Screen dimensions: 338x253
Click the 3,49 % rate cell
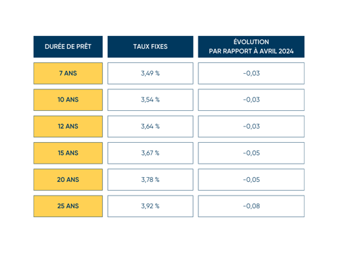(x=150, y=73)
